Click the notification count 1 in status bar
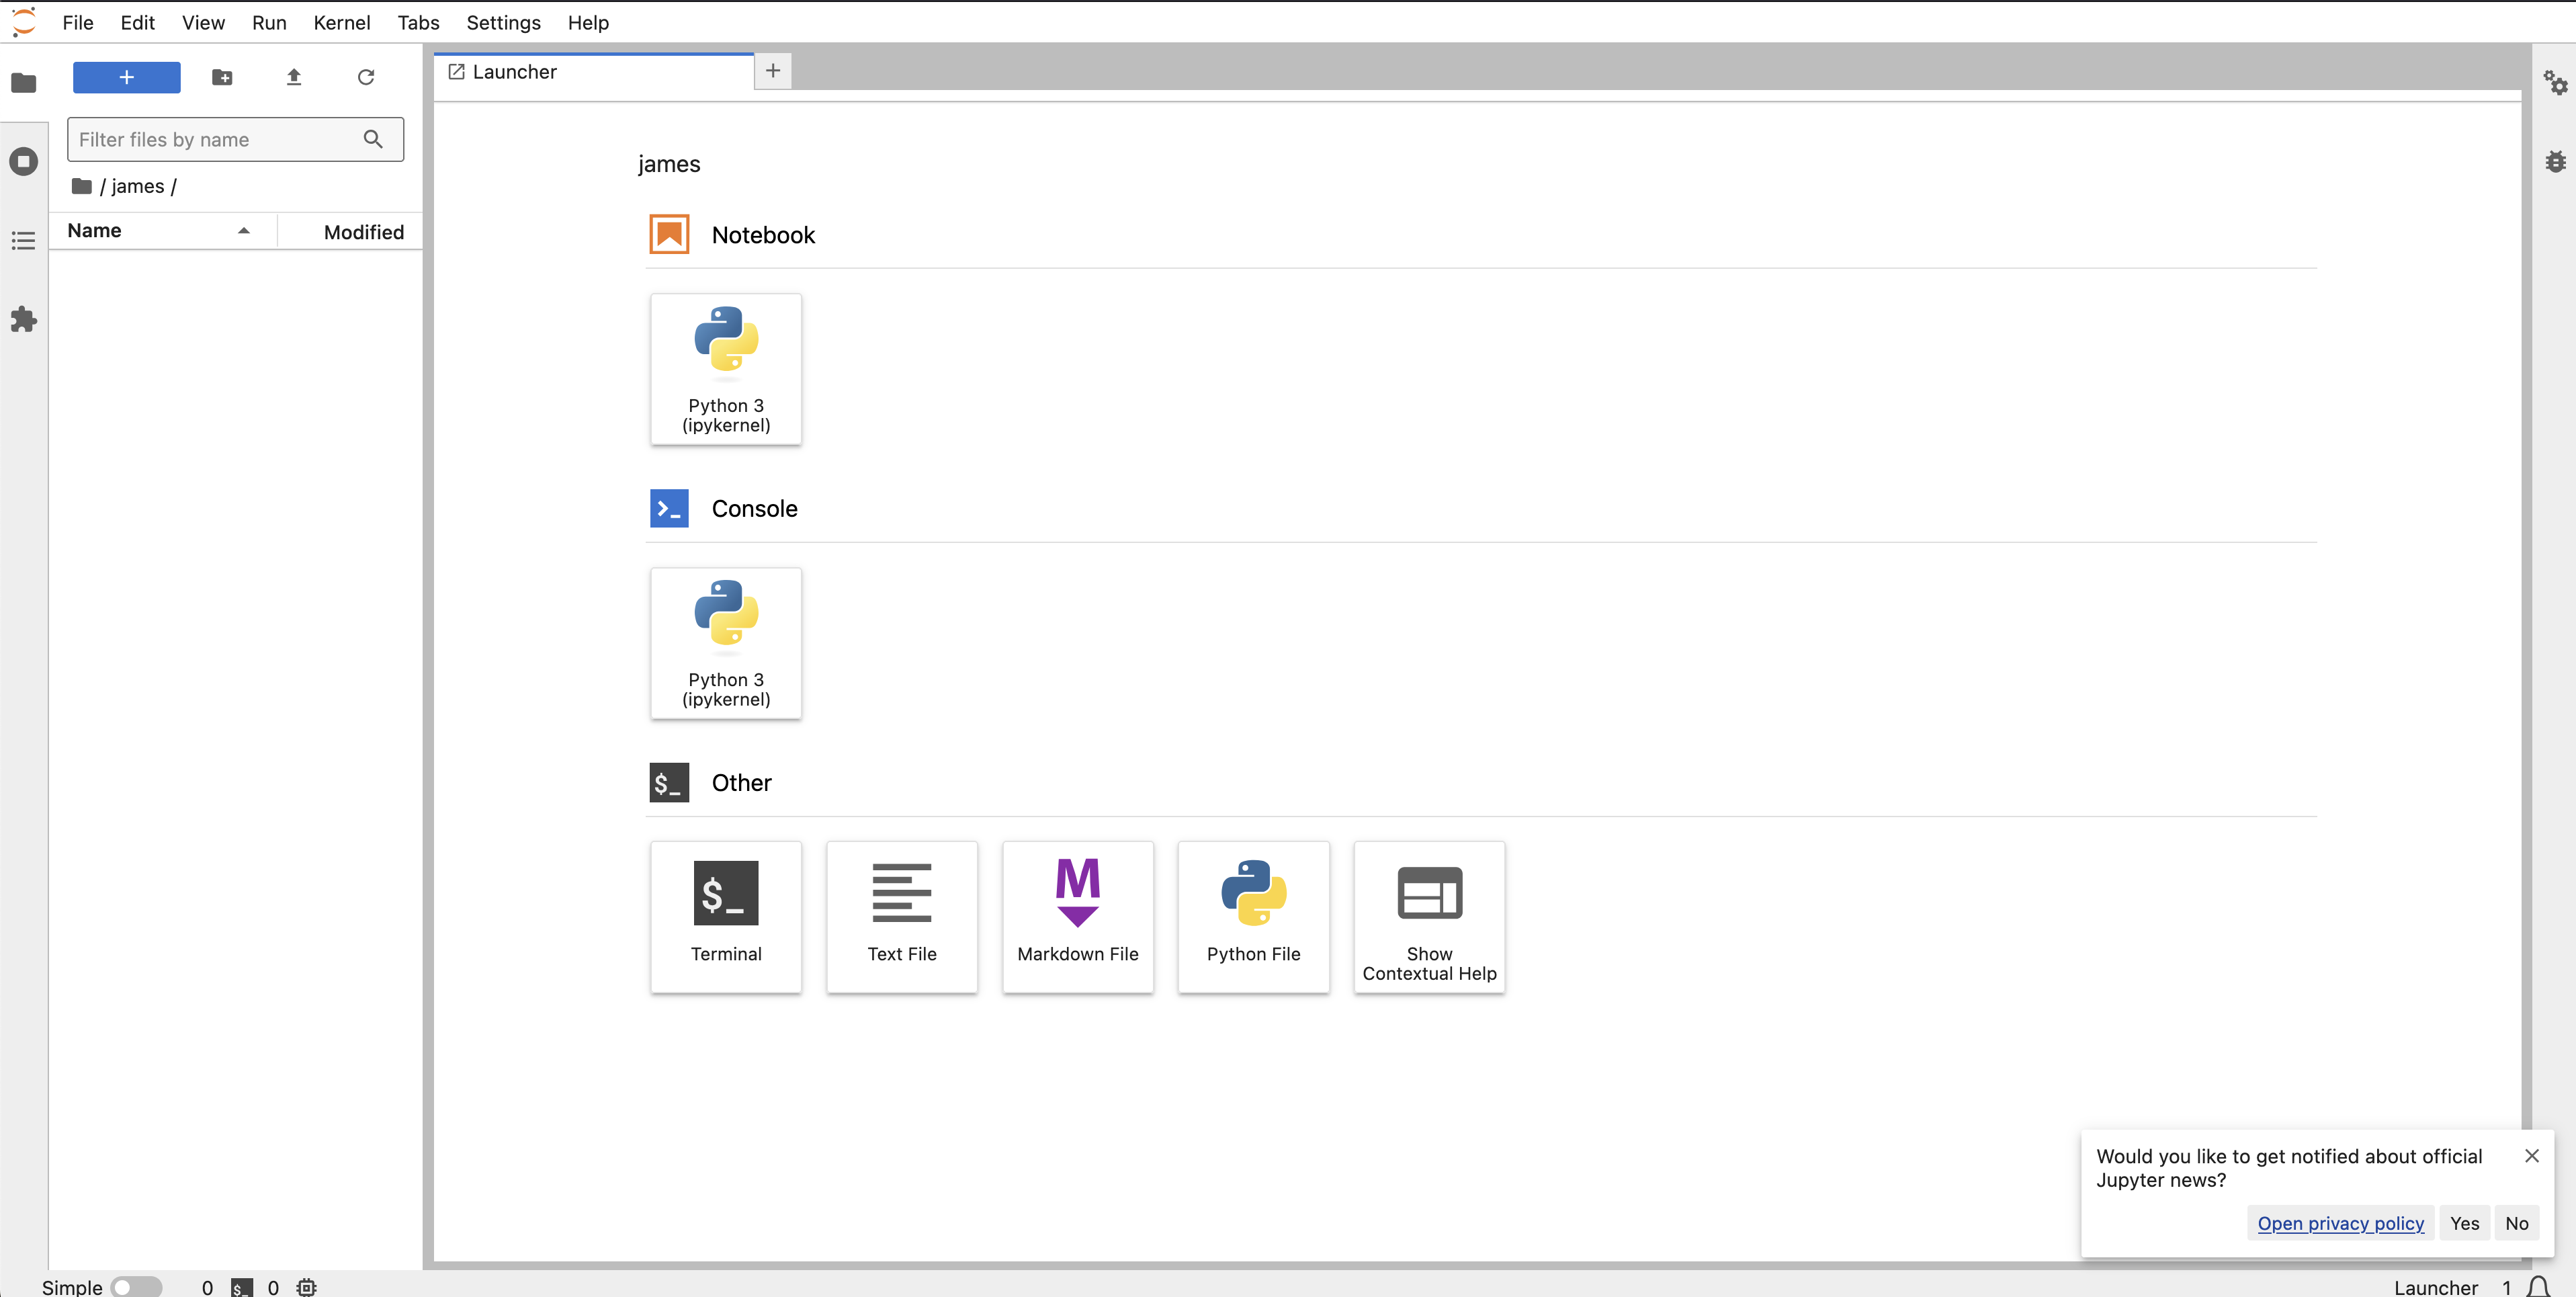This screenshot has height=1297, width=2576. [2507, 1287]
